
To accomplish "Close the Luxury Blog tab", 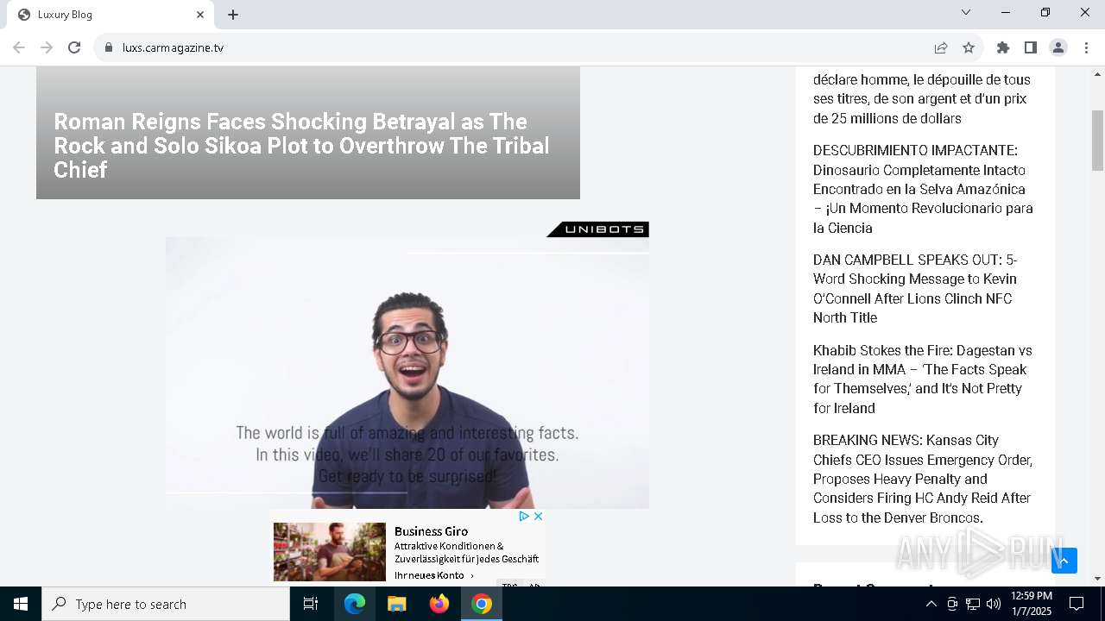I will coord(200,15).
